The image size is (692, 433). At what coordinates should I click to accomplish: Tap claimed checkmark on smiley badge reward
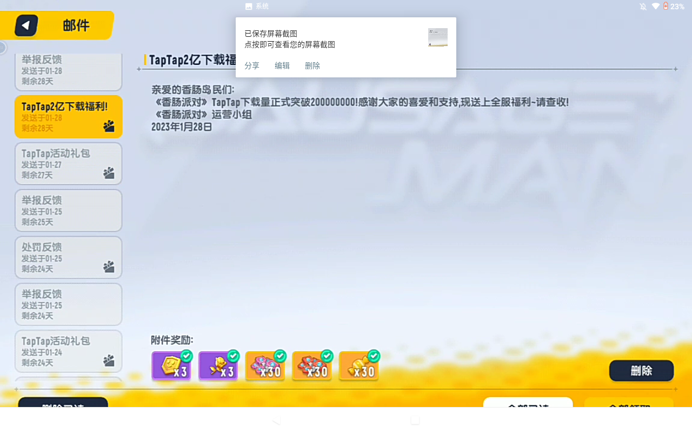(187, 356)
